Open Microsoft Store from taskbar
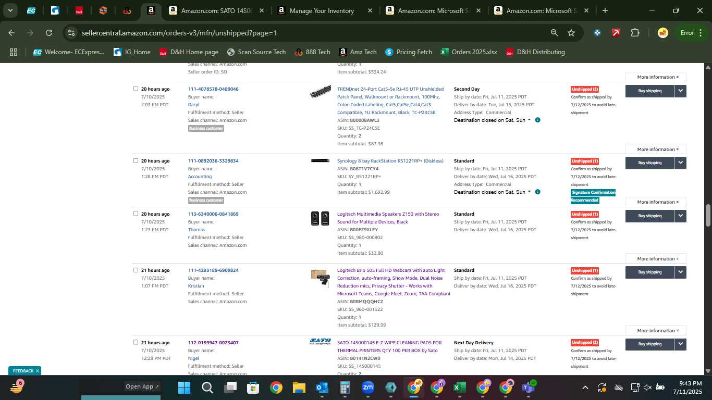This screenshot has width=712, height=400. click(x=253, y=387)
